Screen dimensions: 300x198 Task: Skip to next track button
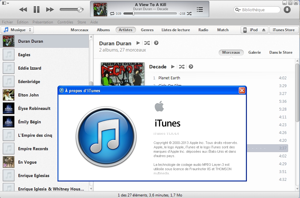tap(50, 10)
